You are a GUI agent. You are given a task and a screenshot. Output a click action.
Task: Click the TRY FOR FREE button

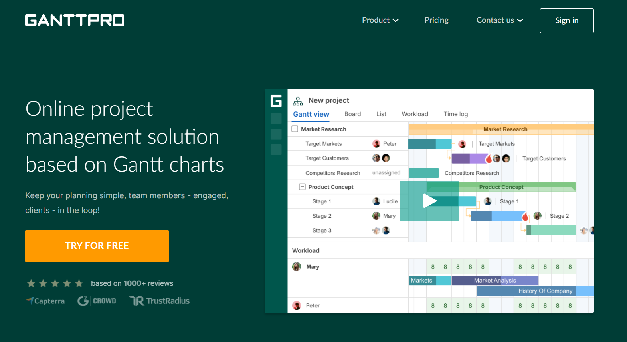(x=97, y=246)
